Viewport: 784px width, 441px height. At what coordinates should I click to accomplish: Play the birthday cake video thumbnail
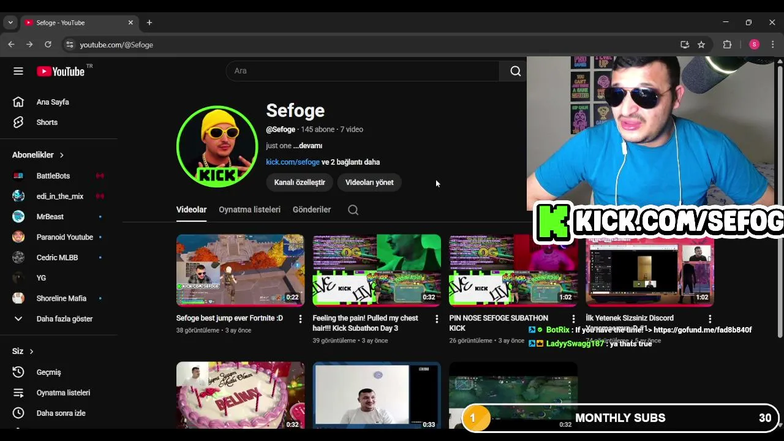tap(240, 395)
